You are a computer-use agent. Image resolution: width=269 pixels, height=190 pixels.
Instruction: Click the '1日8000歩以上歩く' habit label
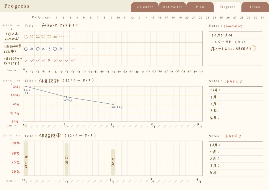point(13,49)
